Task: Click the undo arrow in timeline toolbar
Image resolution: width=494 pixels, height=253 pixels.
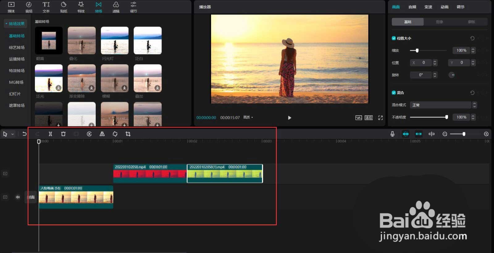Action: [24, 134]
